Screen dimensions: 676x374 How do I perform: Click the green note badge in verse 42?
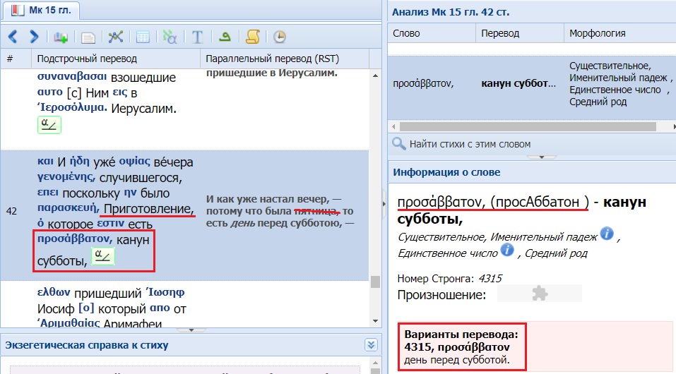104,258
